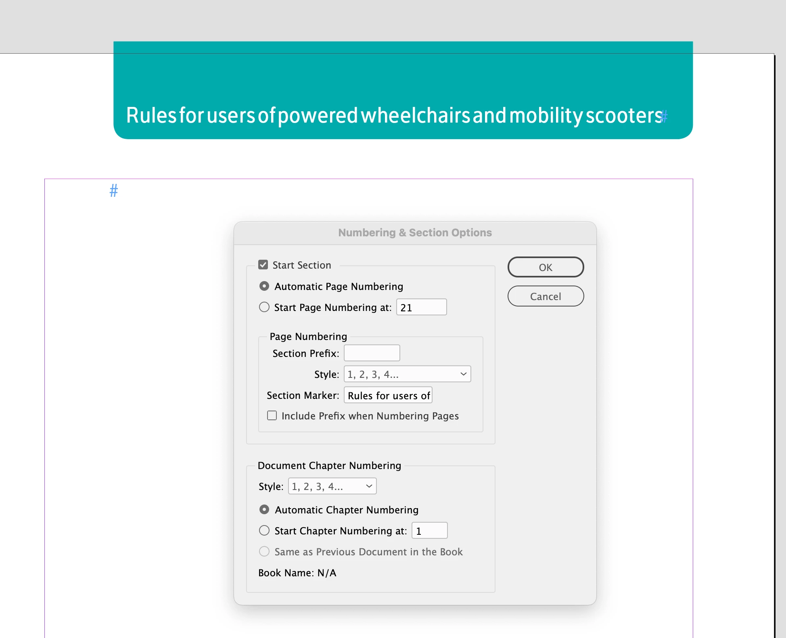Screen dimensions: 786x638
Task: Open the Page Numbering Style dropdown
Action: 407,374
